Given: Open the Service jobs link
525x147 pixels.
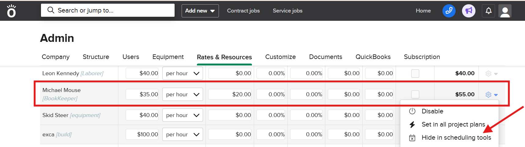Looking at the screenshot, I should pyautogui.click(x=287, y=11).
